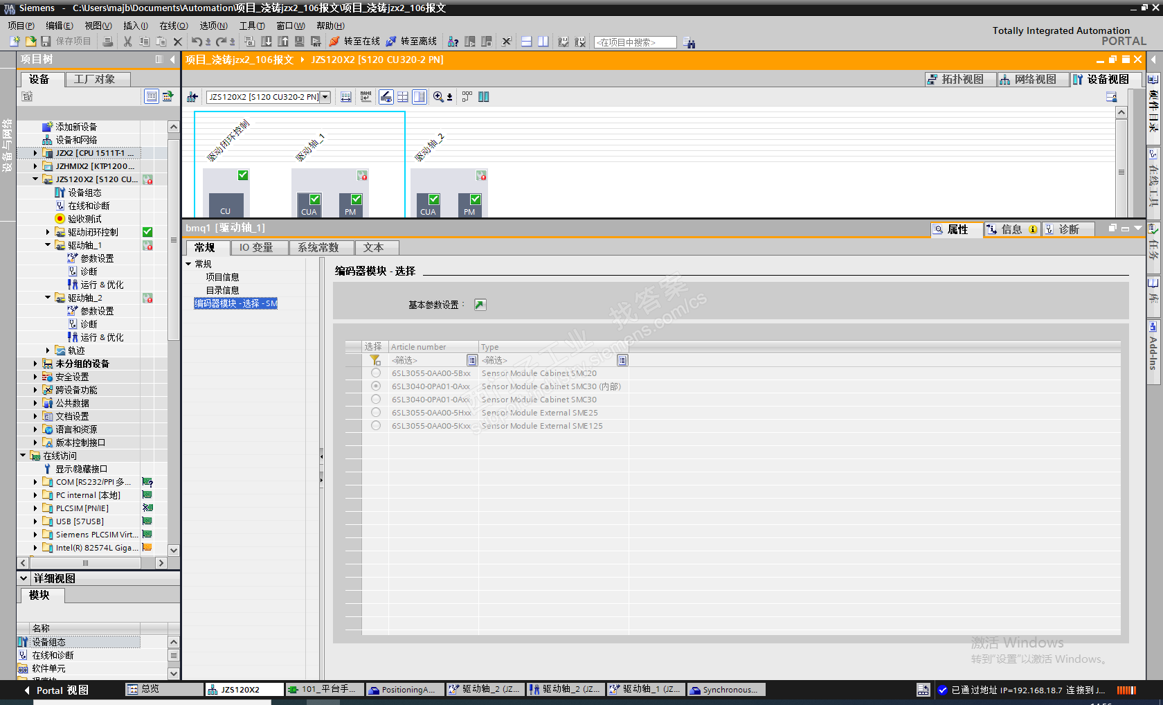The height and width of the screenshot is (705, 1163).
Task: Select radio for Sensor Module External SME25
Action: pyautogui.click(x=376, y=413)
